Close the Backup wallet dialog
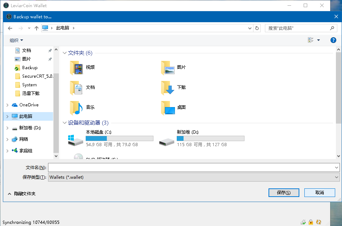The width and height of the screenshot is (342, 226). pyautogui.click(x=336, y=16)
